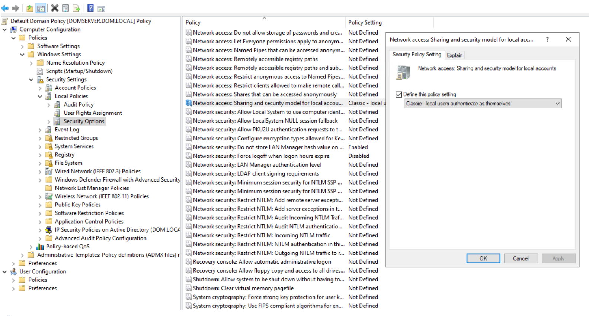This screenshot has height=316, width=589.
Task: Select Recovery console: Allow automatic administrative logon
Action: (262, 262)
